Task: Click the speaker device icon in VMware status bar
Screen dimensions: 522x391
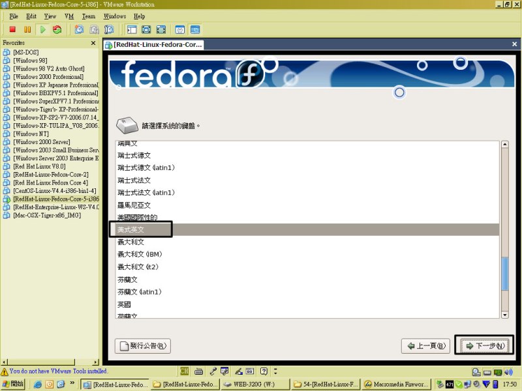Action: click(508, 372)
